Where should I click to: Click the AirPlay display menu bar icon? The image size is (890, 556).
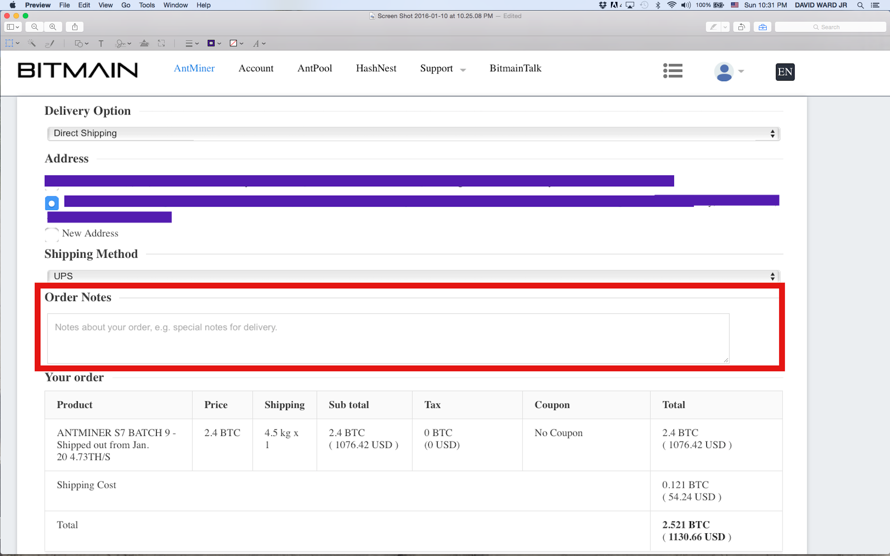[x=629, y=5]
